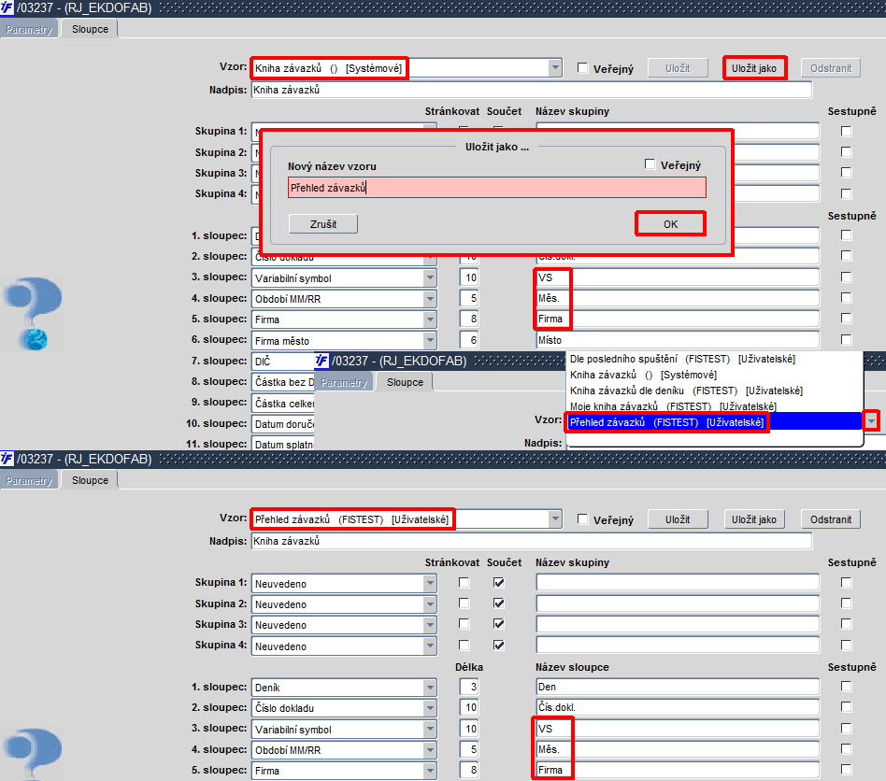Screen dimensions: 886x781
Task: Expand Číslo dokladu dropdown in lower window
Action: [x=430, y=707]
